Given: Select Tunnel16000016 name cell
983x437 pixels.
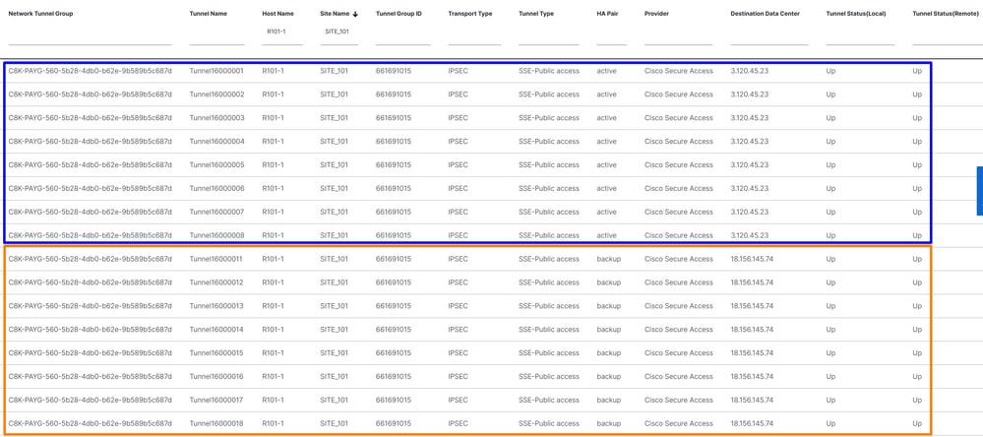Looking at the screenshot, I should click(216, 377).
